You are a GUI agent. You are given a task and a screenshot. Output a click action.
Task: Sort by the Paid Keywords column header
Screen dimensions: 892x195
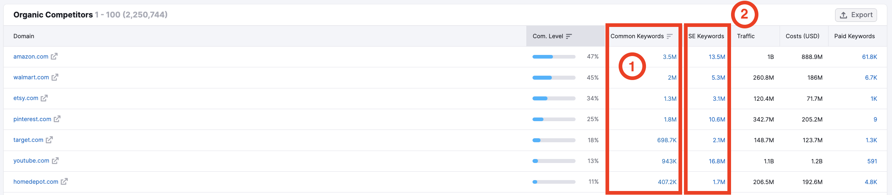coord(854,36)
